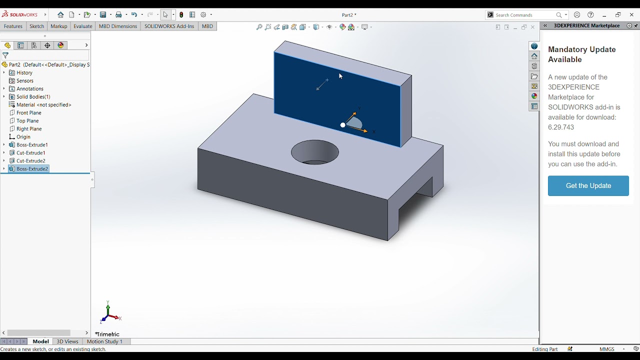The height and width of the screenshot is (360, 640).
Task: Click the Open file icon
Action: (x=87, y=15)
